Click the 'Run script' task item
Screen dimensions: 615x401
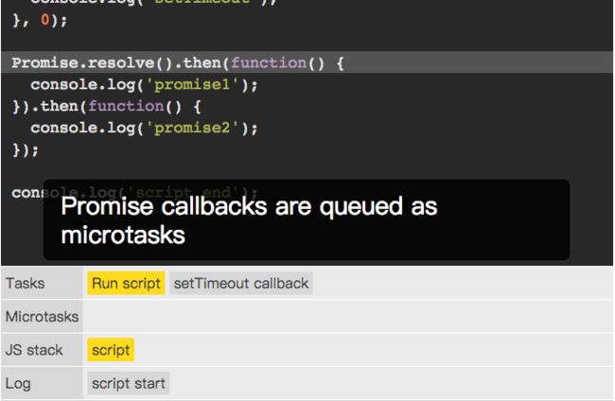click(126, 284)
